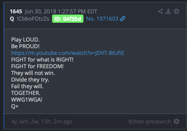Click the 'TOGETHER.' line of text
Image resolution: width=187 pixels, height=131 pixels.
(x=26, y=93)
